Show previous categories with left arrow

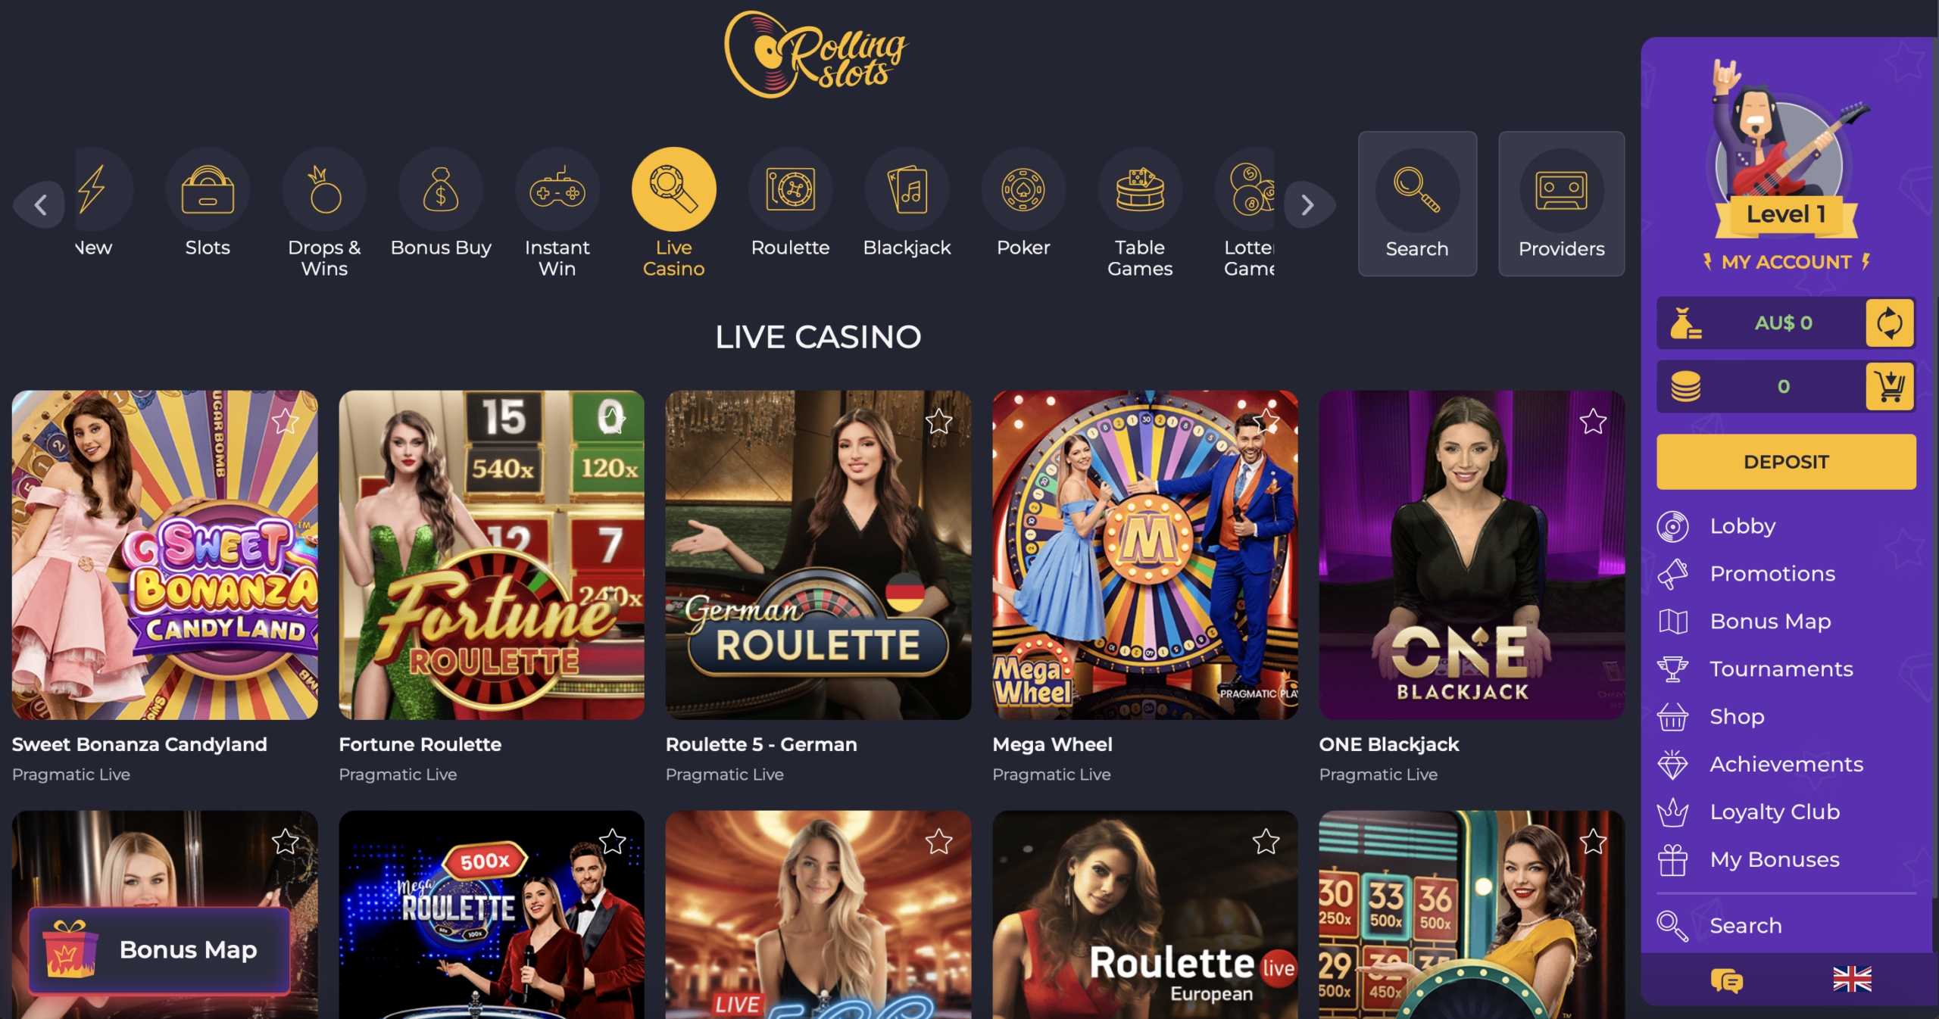pyautogui.click(x=41, y=204)
